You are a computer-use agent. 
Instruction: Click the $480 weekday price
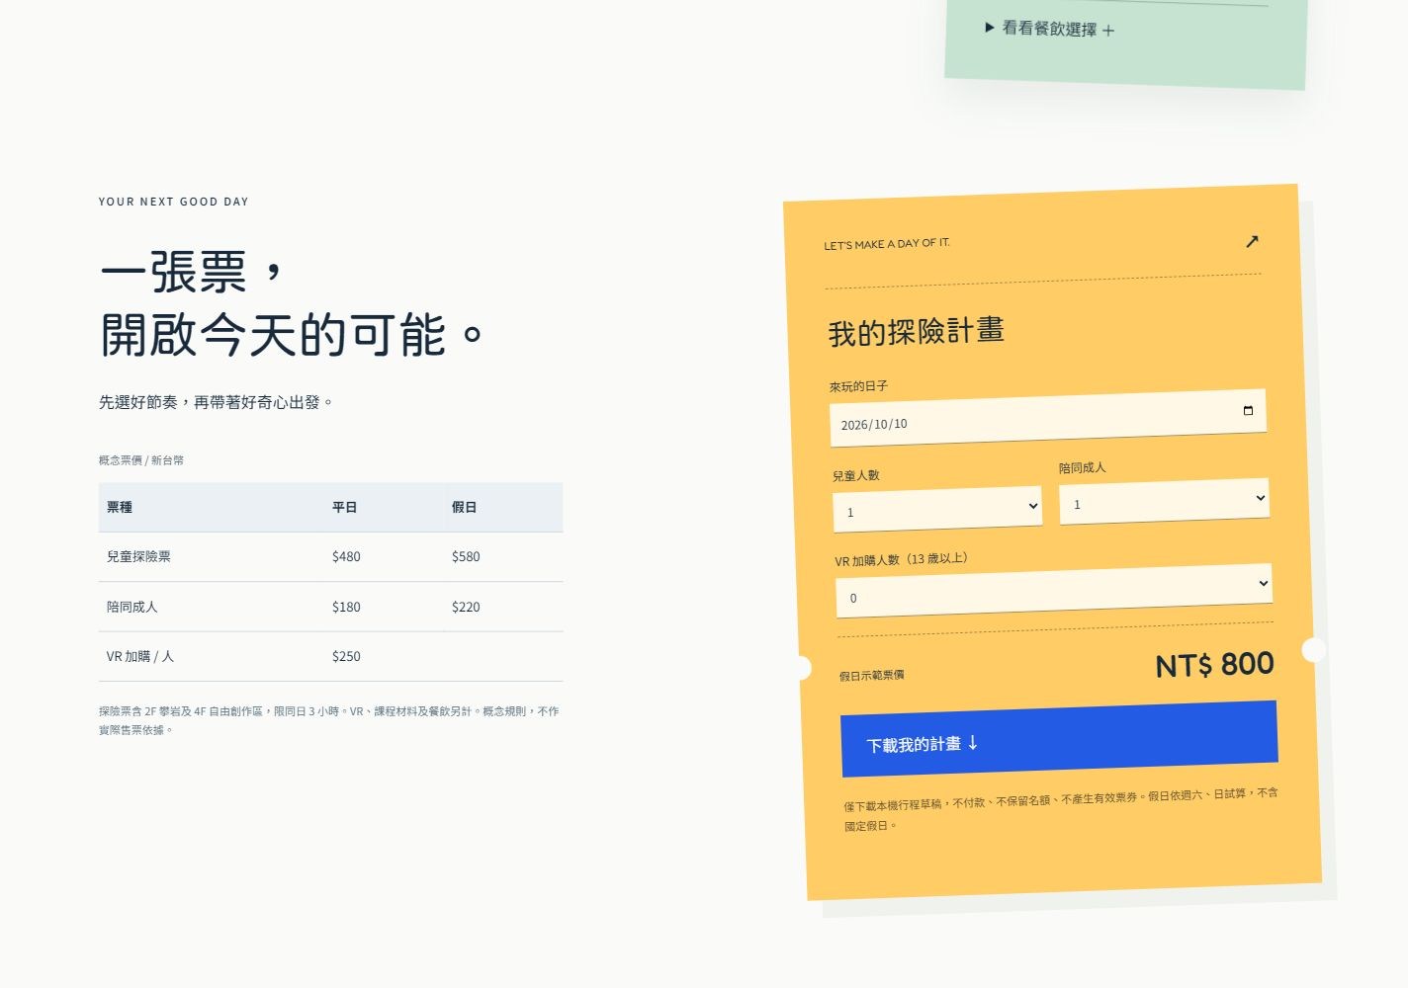click(346, 557)
